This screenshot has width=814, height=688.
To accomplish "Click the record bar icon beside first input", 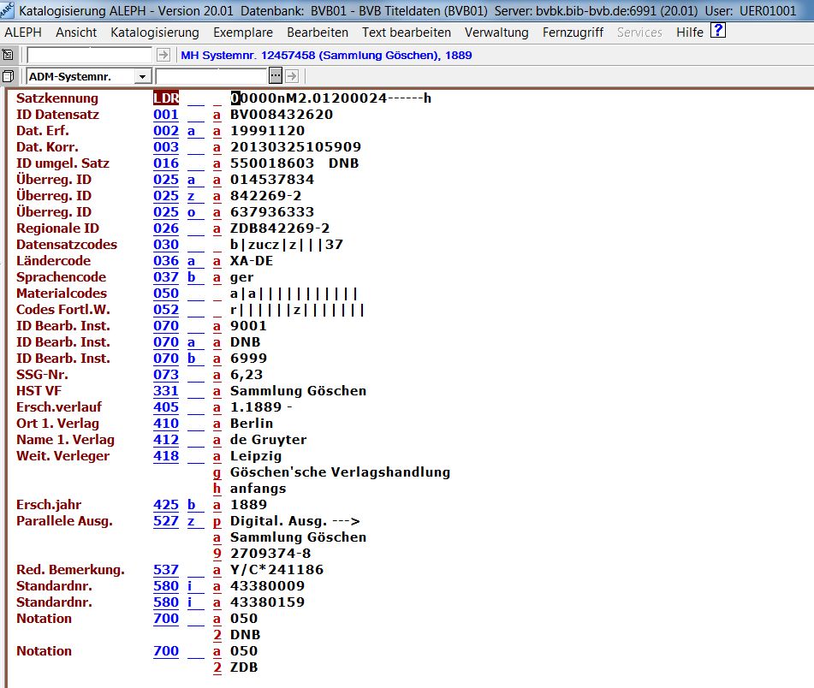I will point(9,55).
